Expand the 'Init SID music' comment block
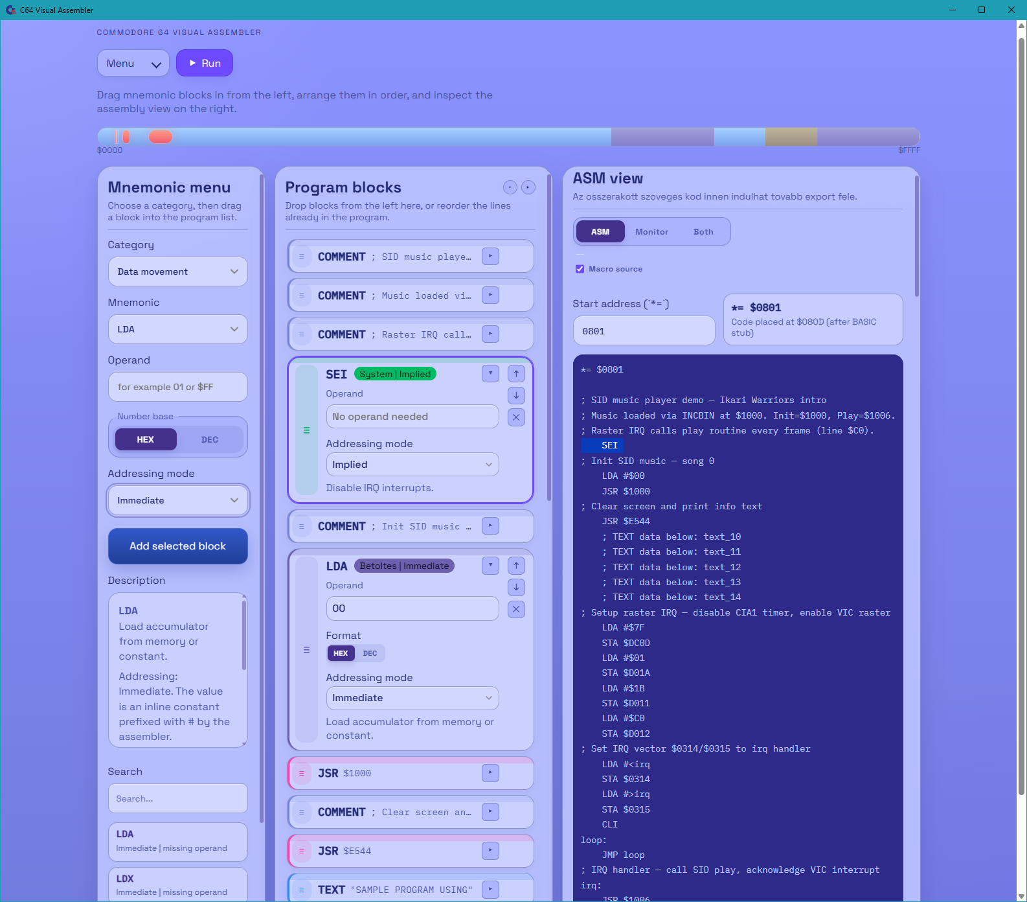This screenshot has height=902, width=1027. point(490,526)
